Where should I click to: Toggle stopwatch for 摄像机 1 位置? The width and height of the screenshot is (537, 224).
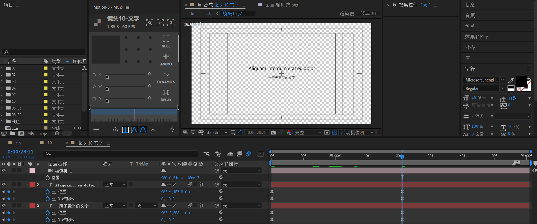[x=47, y=178]
